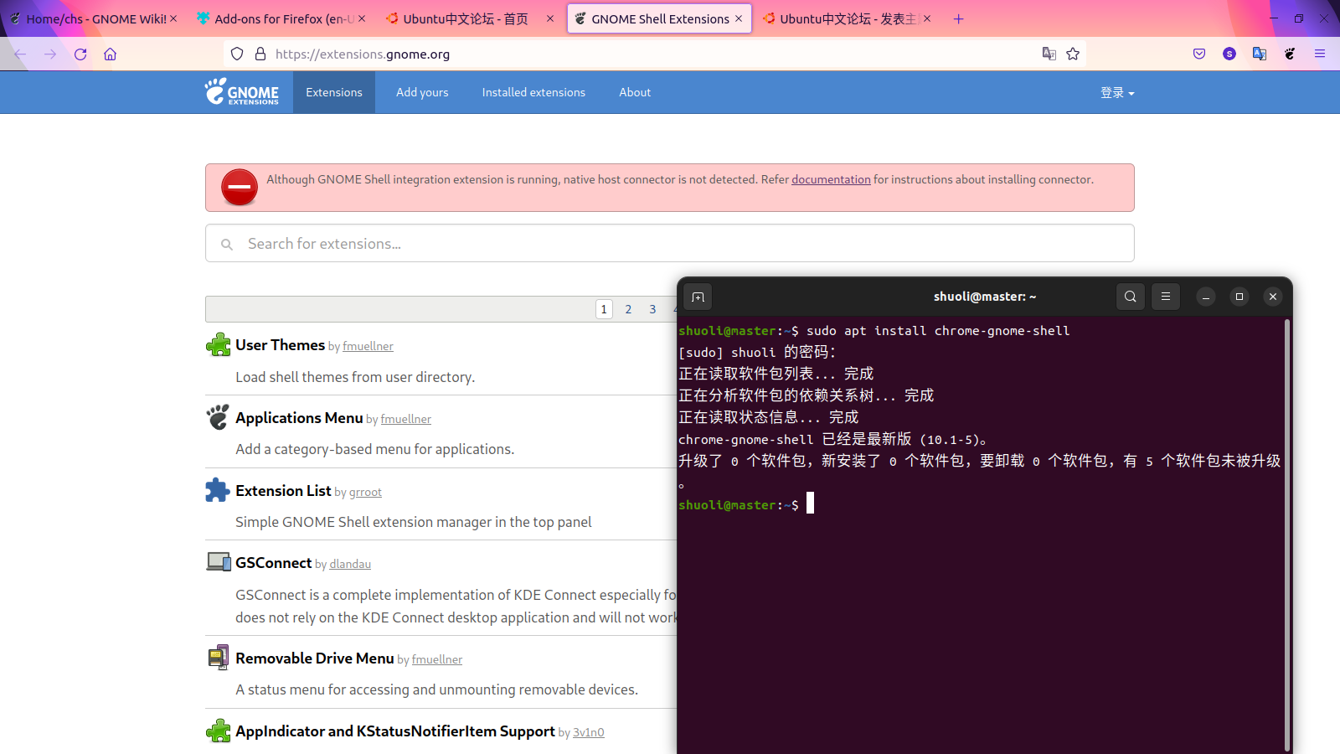Open the Removable Drive Menu link
1340x754 pixels.
(x=314, y=658)
